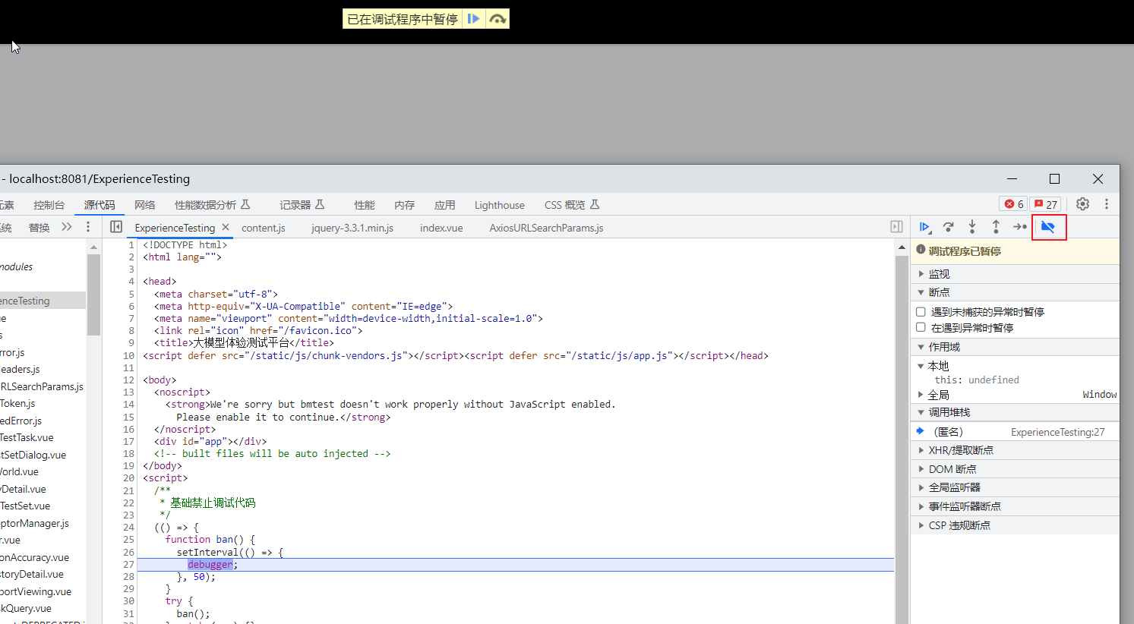Viewport: 1134px width, 624px height.
Task: Open Token.js in file tree
Action: 17,403
